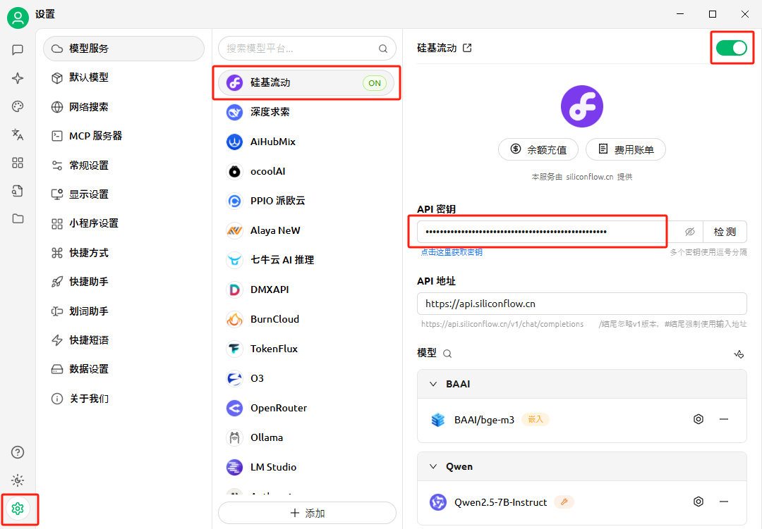Screen dimensions: 762x529
Task: Toggle API key visibility eye icon
Action: click(689, 232)
